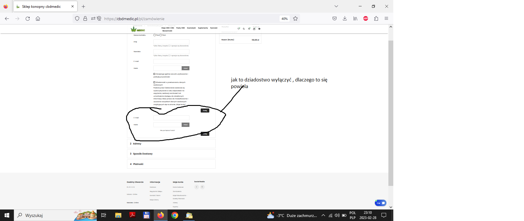This screenshot has width=524, height=221.
Task: Open the Zamówienia footer link
Action: (x=177, y=191)
